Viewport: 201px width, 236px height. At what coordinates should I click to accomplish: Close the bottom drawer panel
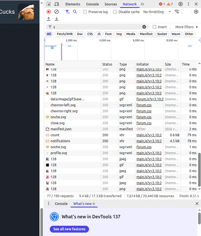click(197, 204)
